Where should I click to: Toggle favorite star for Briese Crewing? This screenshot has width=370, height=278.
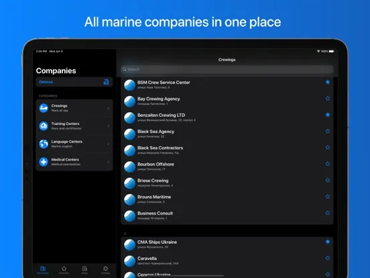click(x=328, y=180)
